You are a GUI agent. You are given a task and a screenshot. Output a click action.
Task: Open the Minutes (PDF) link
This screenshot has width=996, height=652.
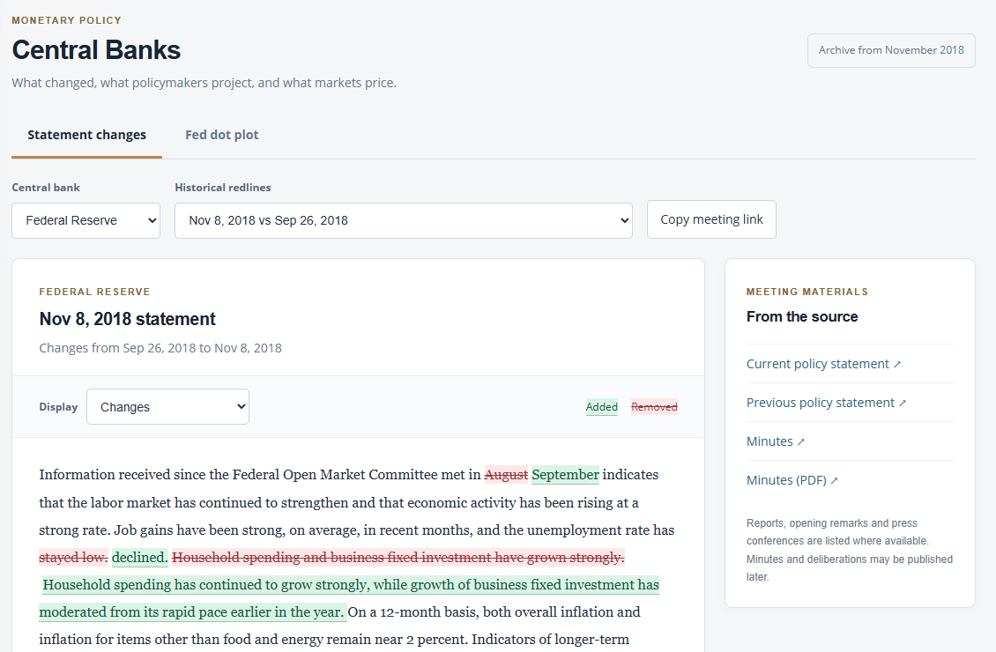[x=792, y=480]
